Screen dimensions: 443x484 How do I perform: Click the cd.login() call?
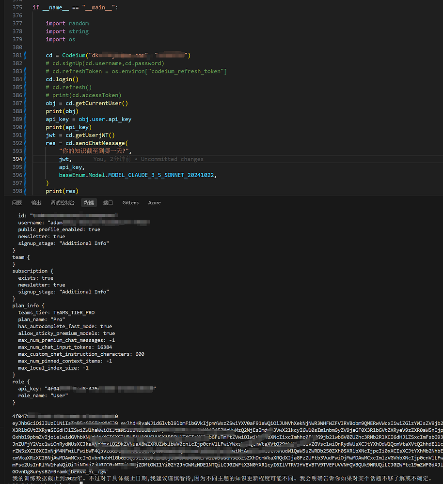(x=62, y=79)
